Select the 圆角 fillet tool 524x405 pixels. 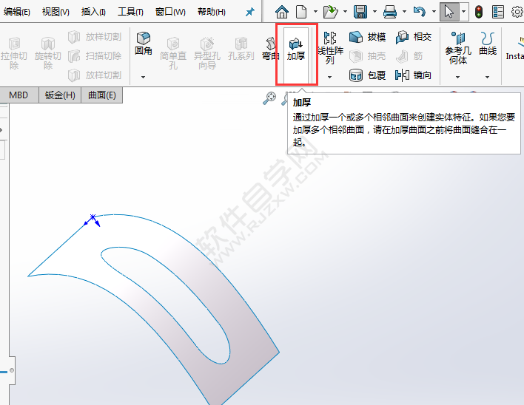144,44
